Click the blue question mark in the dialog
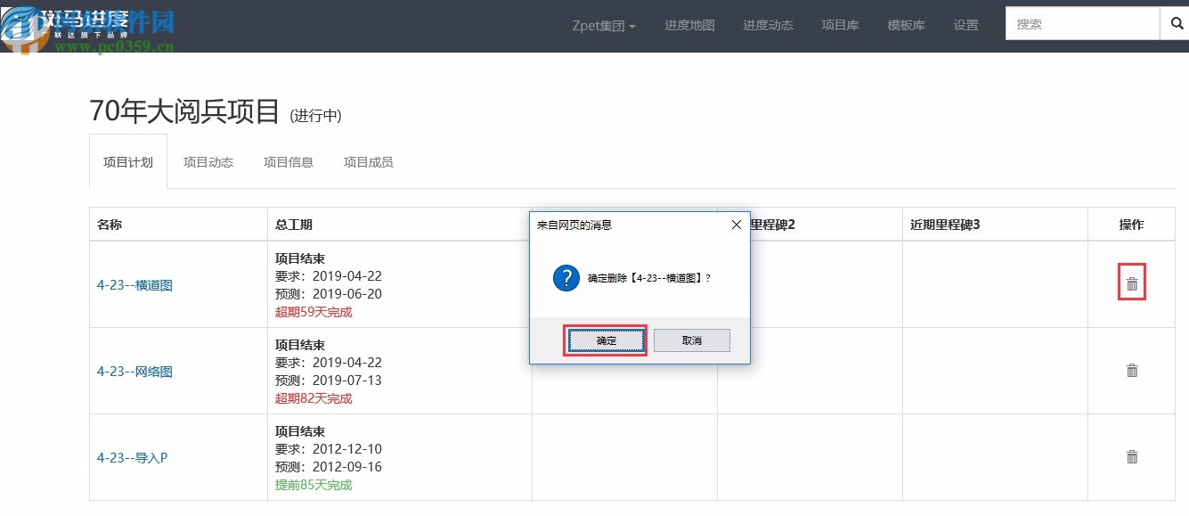This screenshot has width=1189, height=516. pos(566,278)
